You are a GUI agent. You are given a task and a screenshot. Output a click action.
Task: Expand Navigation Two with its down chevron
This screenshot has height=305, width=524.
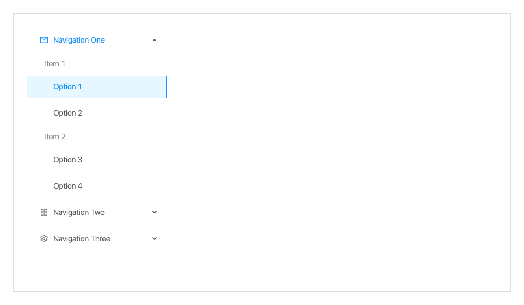[155, 212]
